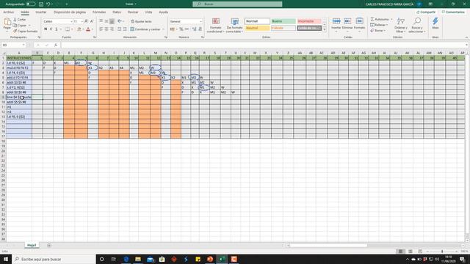Click in the formula bar input
The width and height of the screenshot is (470, 264).
click(264, 45)
